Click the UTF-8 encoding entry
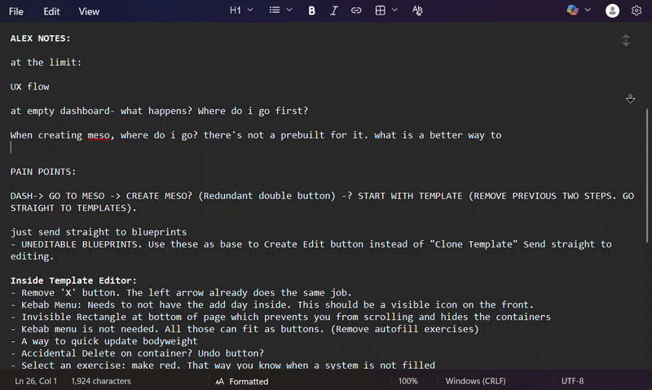The image size is (652, 390). point(573,381)
